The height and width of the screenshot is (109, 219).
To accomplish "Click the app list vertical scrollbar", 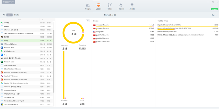I will [x=54, y=61].
